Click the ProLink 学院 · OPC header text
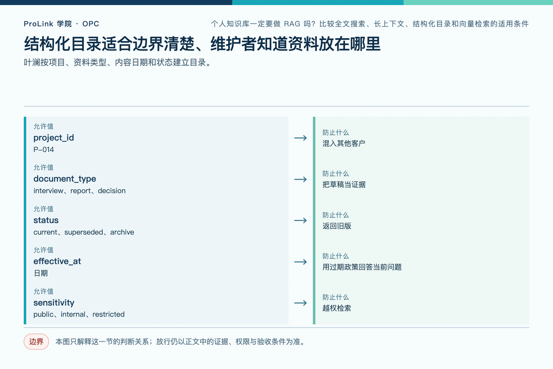 (61, 24)
